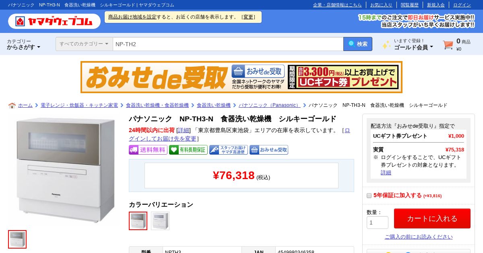Select the white color variation

[x=160, y=221]
